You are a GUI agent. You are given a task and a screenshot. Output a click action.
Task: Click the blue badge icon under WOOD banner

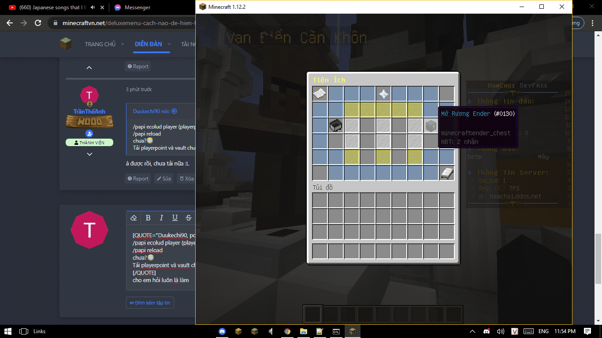click(89, 133)
